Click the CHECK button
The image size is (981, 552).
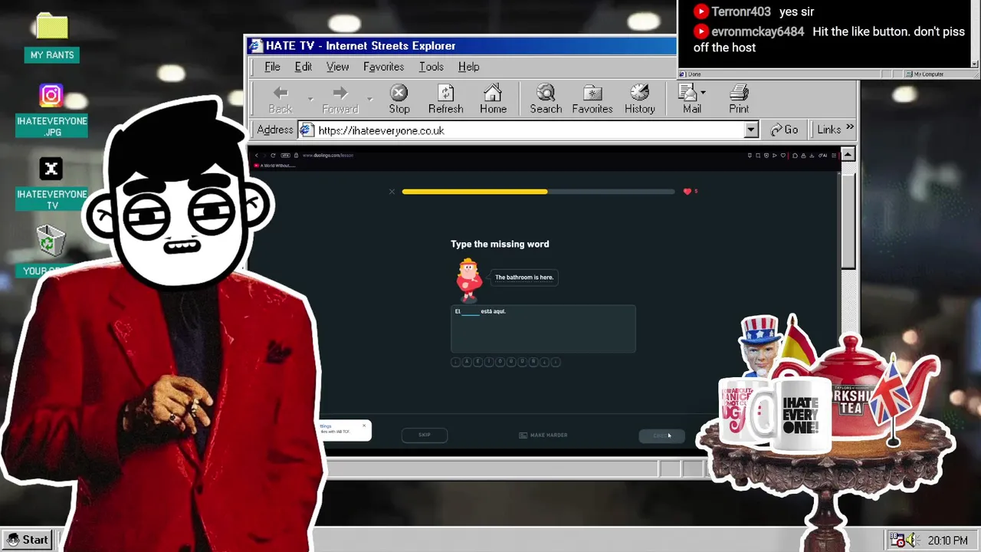point(661,435)
